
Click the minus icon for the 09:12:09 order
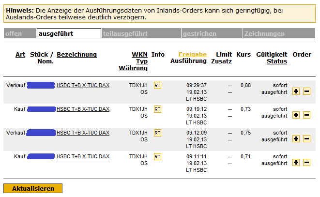(306, 139)
